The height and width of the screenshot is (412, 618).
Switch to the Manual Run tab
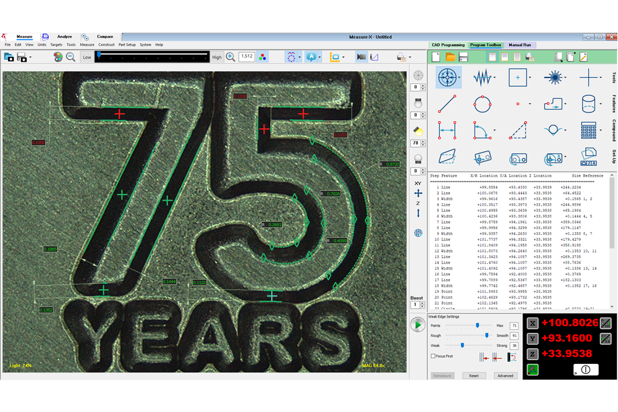tap(520, 45)
